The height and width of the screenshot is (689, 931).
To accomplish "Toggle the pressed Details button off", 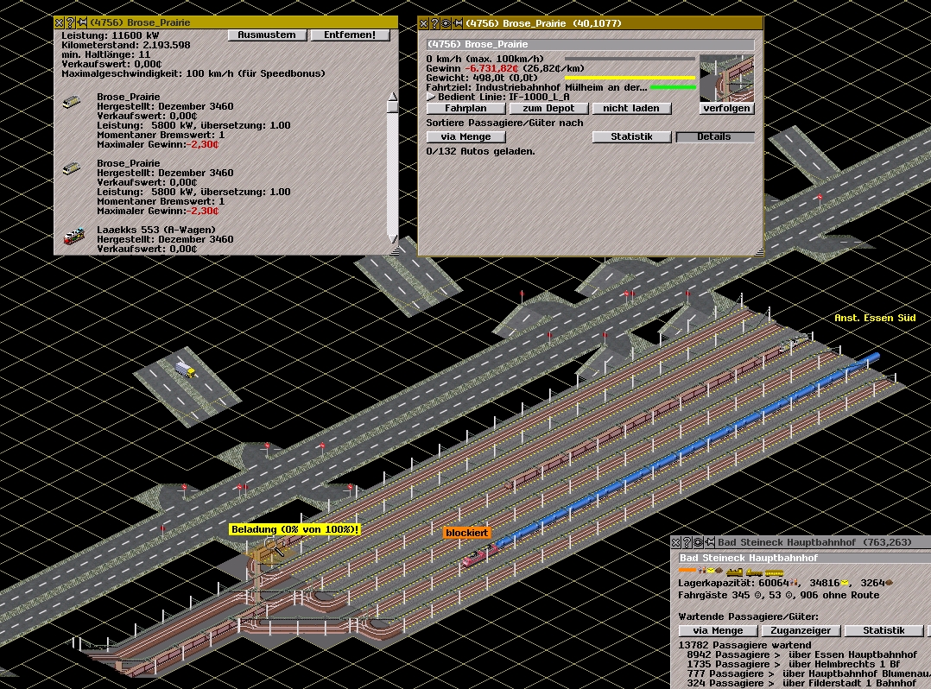I will [x=714, y=137].
